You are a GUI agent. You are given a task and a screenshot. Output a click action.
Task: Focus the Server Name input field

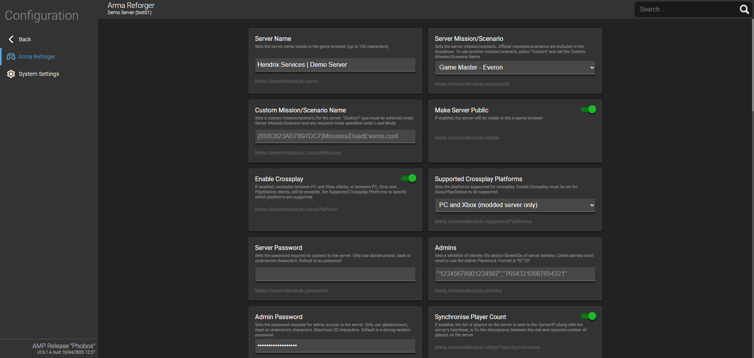point(335,65)
